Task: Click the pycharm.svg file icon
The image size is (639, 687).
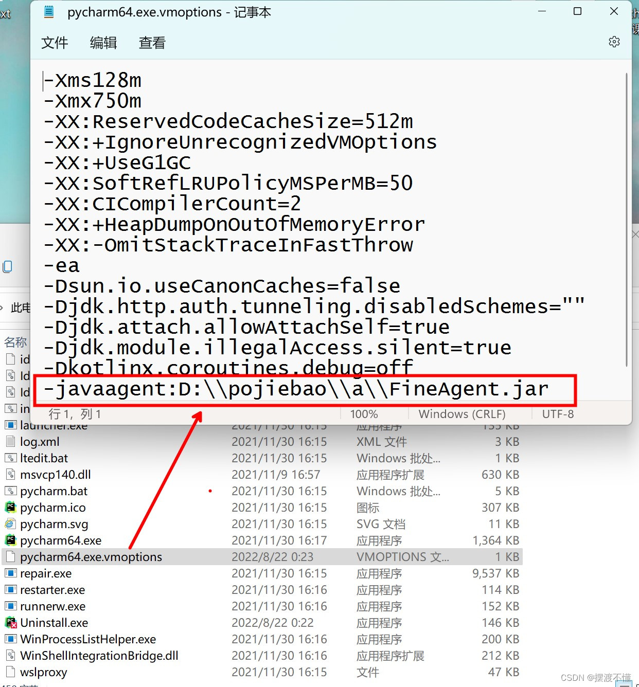Action: click(x=11, y=524)
